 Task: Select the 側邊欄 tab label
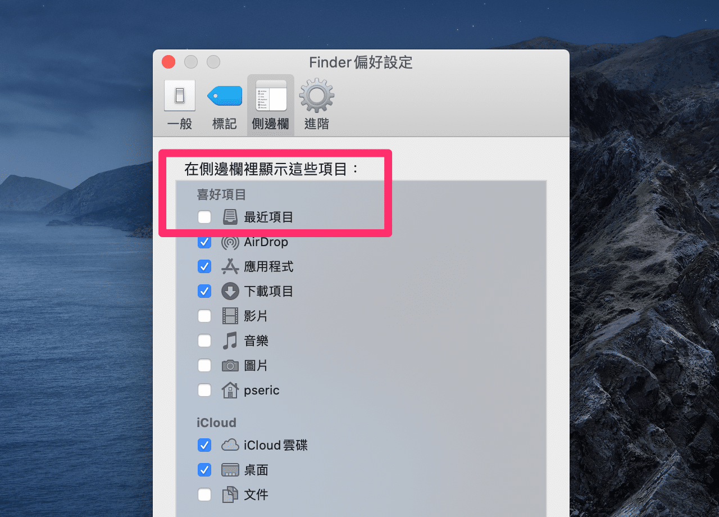click(x=271, y=124)
